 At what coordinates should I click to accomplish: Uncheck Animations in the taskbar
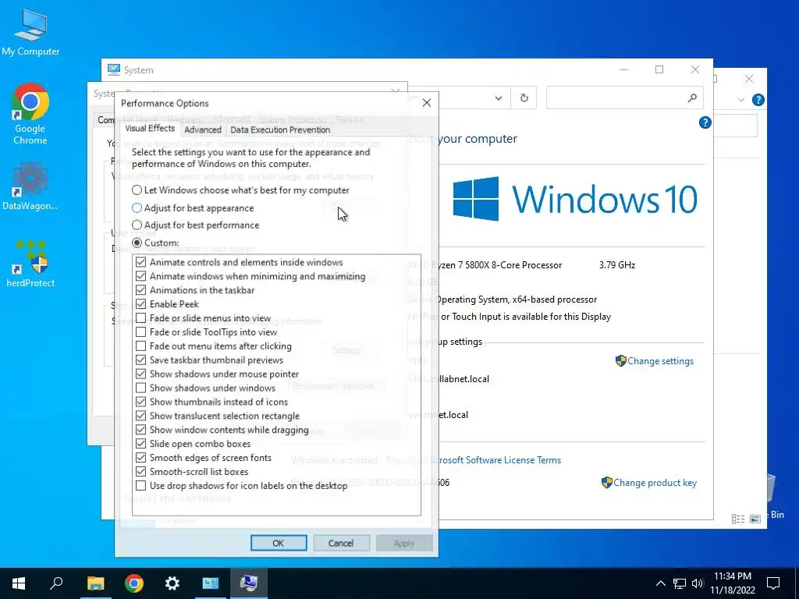141,290
